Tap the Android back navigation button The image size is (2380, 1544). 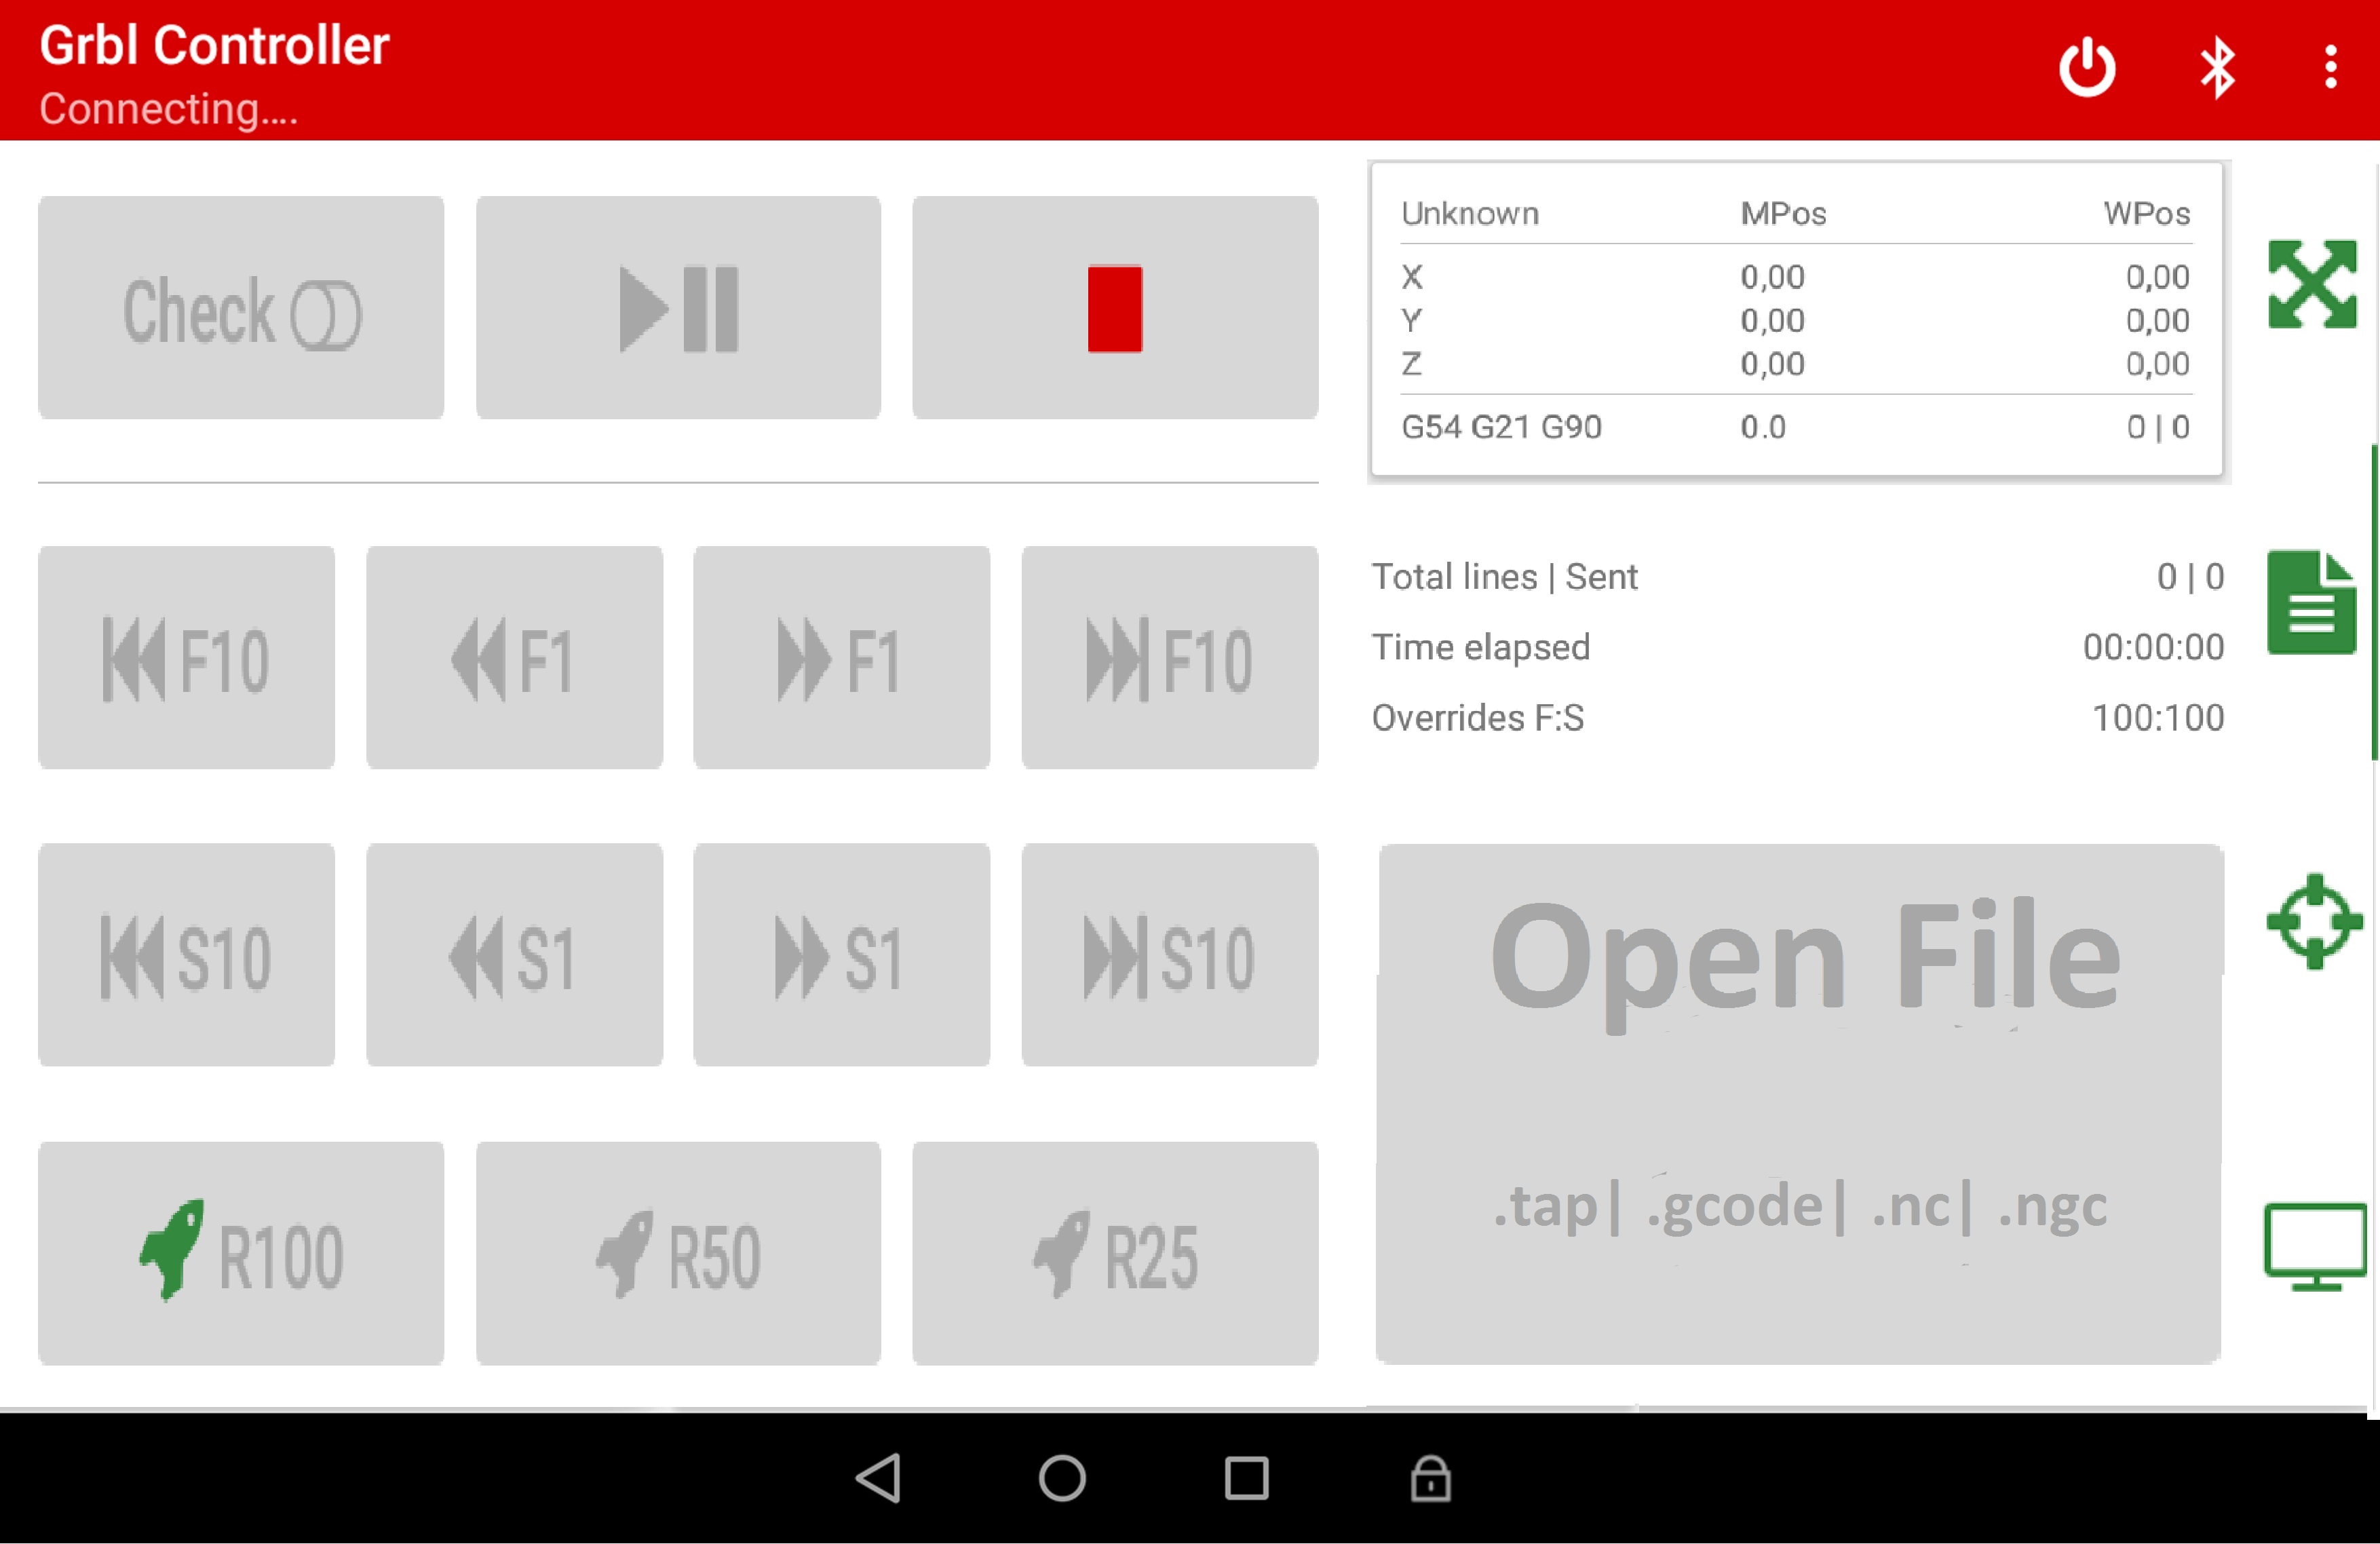click(x=879, y=1478)
